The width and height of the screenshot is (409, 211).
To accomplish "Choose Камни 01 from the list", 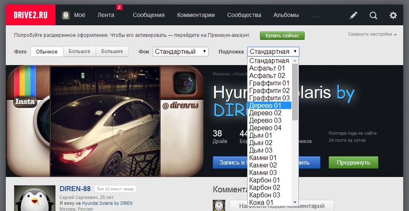I will [269, 158].
